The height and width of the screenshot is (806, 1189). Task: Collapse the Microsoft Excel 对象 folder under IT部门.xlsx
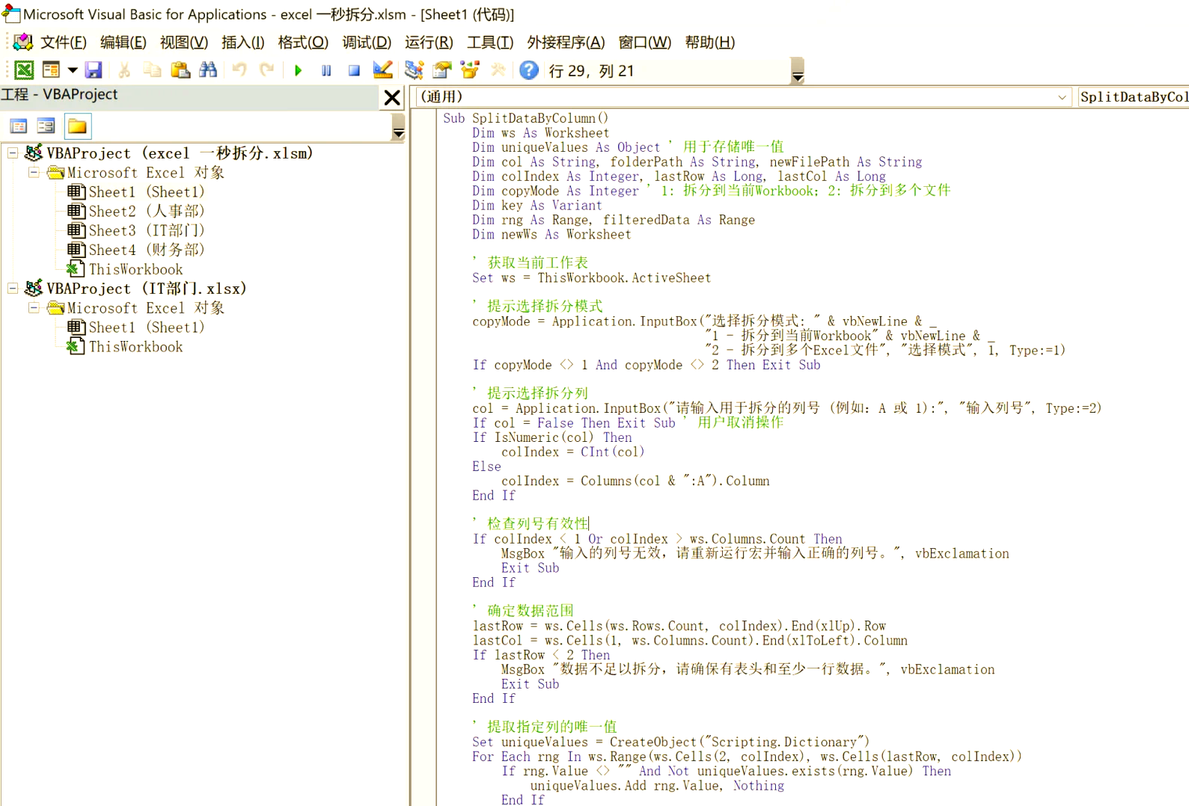coord(34,308)
